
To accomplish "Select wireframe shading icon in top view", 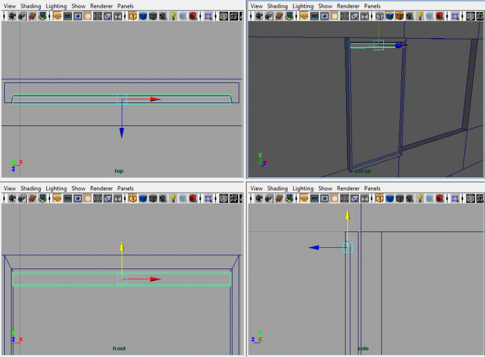I will point(133,16).
